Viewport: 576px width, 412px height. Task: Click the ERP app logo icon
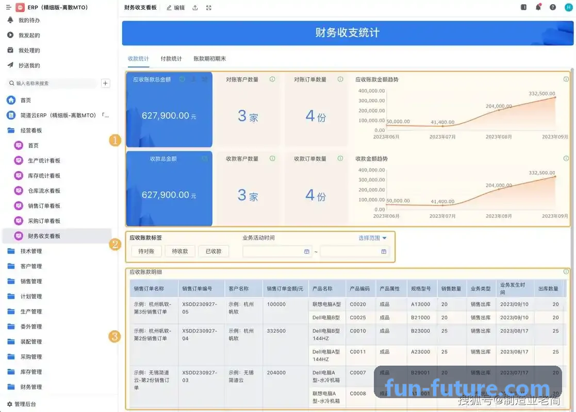(x=20, y=7)
